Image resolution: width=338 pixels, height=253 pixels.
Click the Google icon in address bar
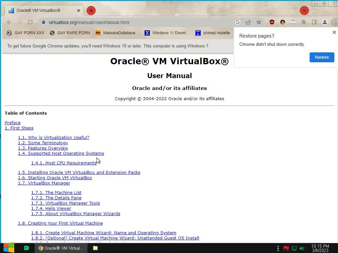(x=238, y=22)
